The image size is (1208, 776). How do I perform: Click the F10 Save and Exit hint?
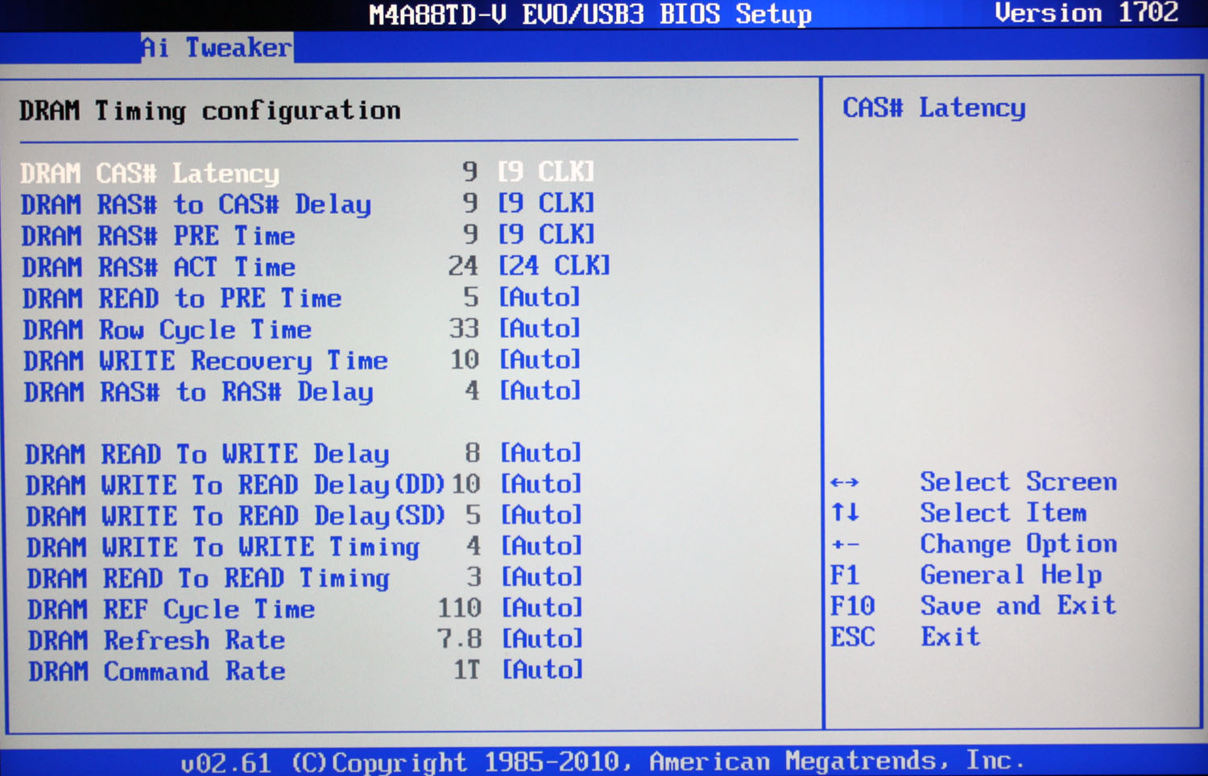click(x=974, y=605)
